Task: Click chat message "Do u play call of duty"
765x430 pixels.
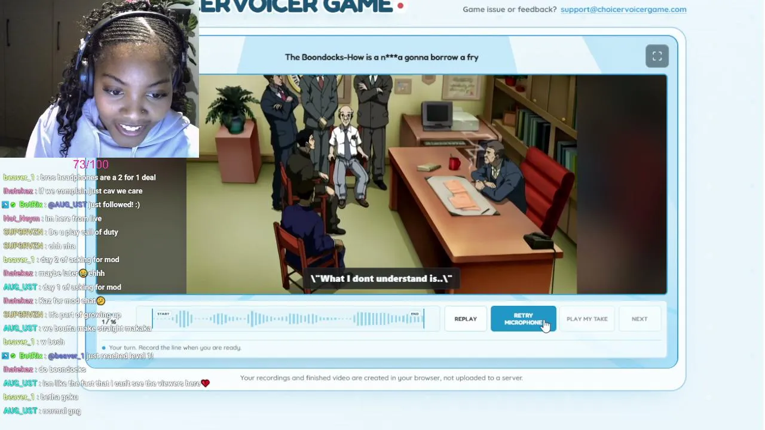Action: click(83, 232)
